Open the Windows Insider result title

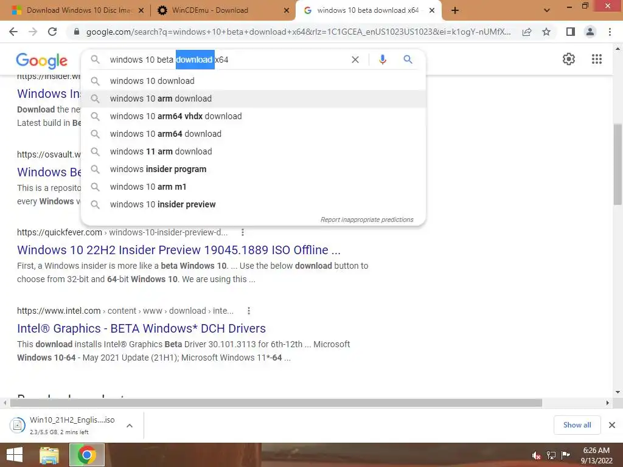pyautogui.click(x=49, y=94)
